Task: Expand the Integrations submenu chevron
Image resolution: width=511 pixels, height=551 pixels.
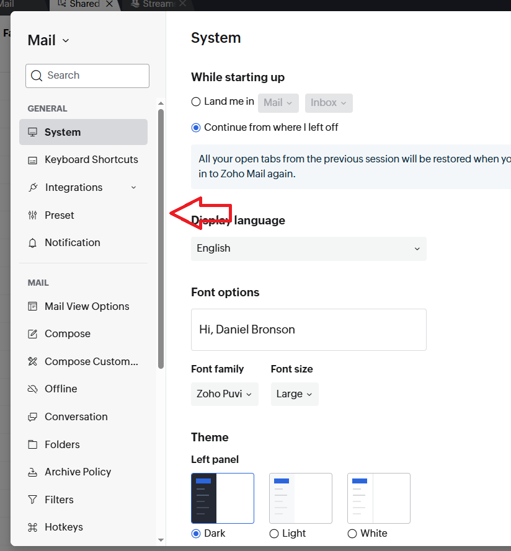Action: point(133,187)
